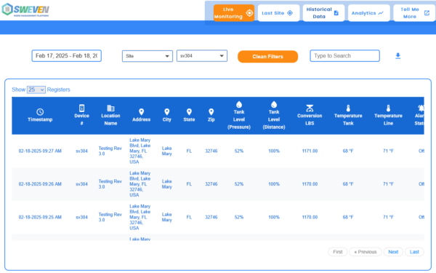
Task: Click 52% in the 09:26 AM row
Action: point(239,184)
